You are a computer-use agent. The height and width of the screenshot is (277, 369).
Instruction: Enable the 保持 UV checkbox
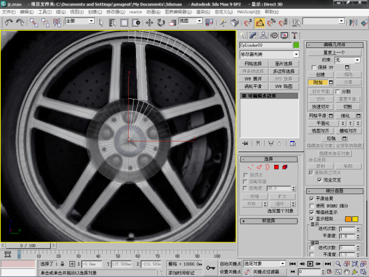[x=314, y=67]
